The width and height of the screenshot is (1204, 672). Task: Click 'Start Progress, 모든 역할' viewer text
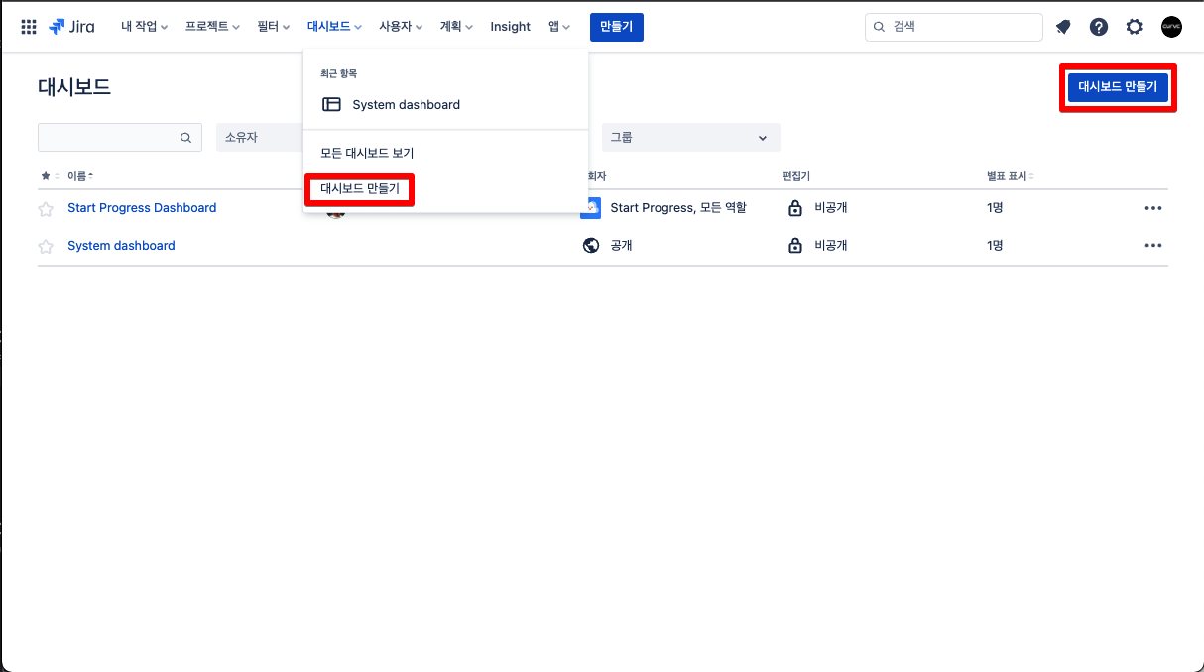coord(678,208)
